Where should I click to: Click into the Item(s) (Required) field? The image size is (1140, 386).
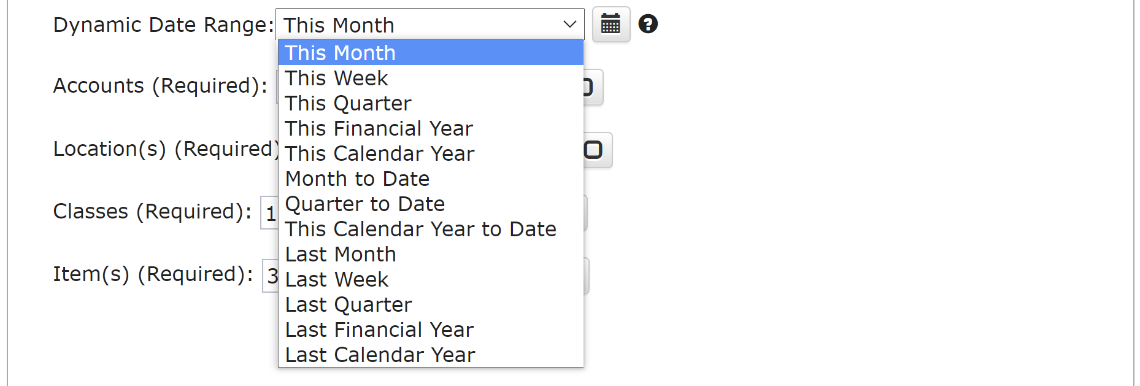point(271,276)
